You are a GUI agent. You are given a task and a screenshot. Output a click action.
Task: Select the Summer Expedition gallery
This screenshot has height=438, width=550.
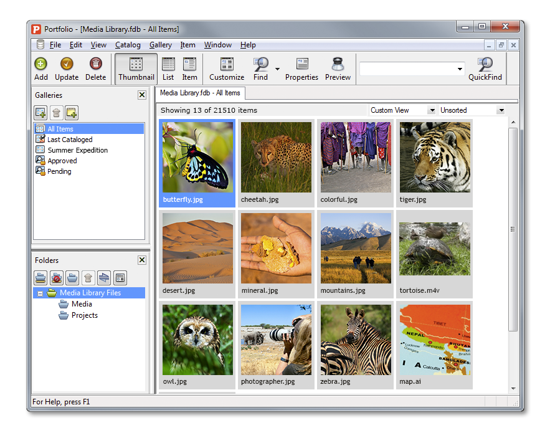tap(77, 150)
